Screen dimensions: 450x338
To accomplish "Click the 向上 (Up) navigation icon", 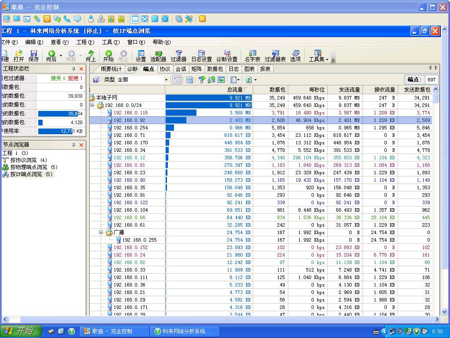I will (91, 55).
